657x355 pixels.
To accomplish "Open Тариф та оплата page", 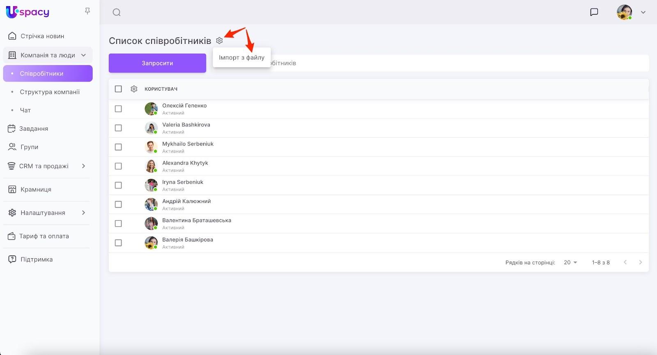I will point(44,236).
